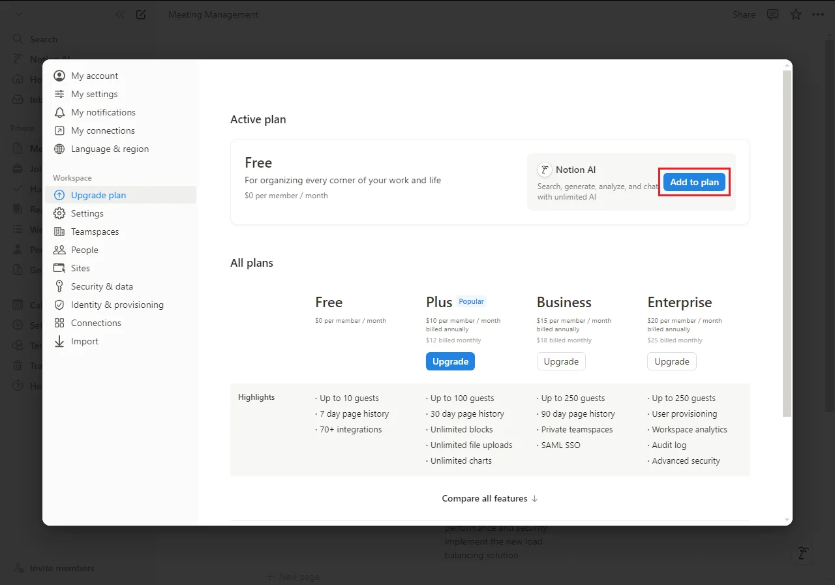Click the Teamspaces building icon
This screenshot has height=585, width=835.
point(59,232)
